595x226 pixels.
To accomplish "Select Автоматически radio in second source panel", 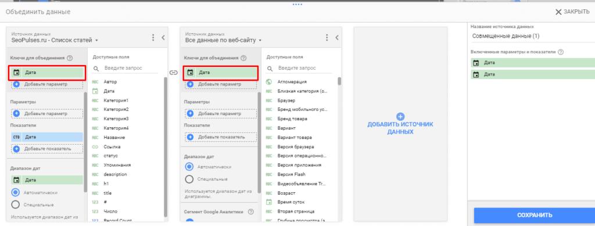I will point(189,167).
